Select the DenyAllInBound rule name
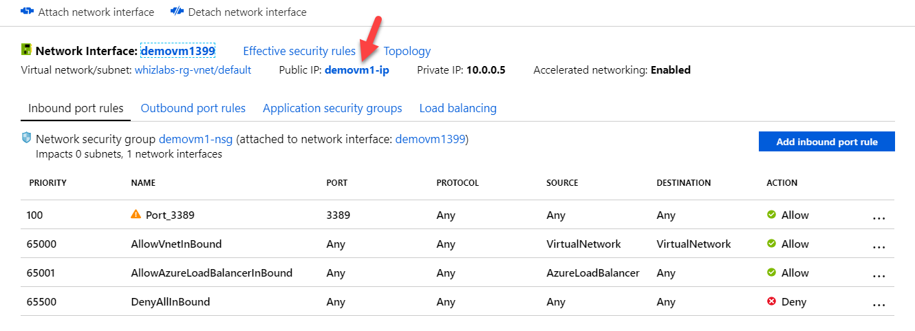Image resolution: width=915 pixels, height=331 pixels. (x=171, y=301)
